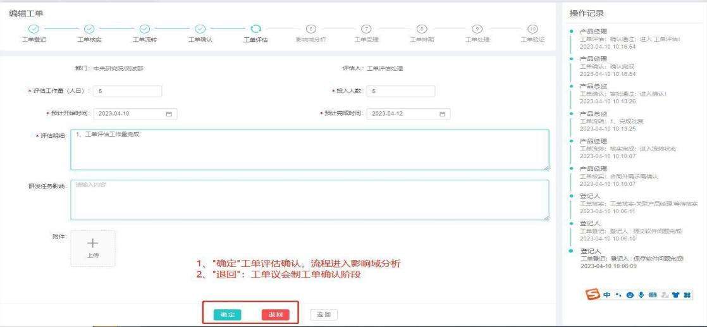The height and width of the screenshot is (327, 707).
Task: Toggle the 中 Chinese/English input mode
Action: pyautogui.click(x=606, y=295)
